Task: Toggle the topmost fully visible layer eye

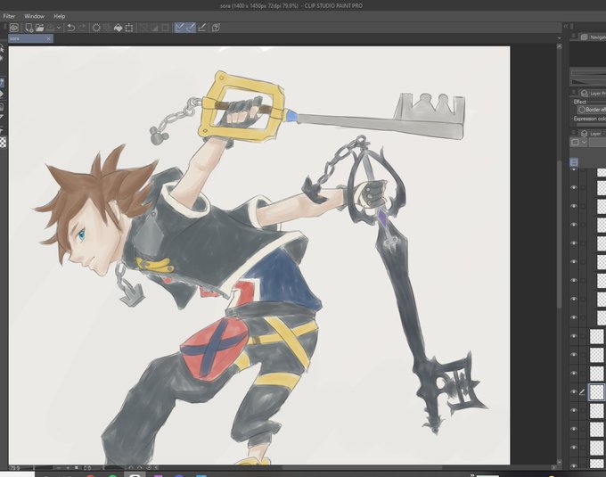Action: [x=574, y=187]
